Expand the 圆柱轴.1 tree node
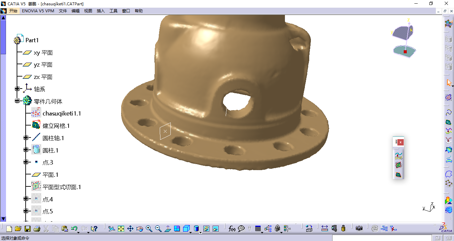 26,138
